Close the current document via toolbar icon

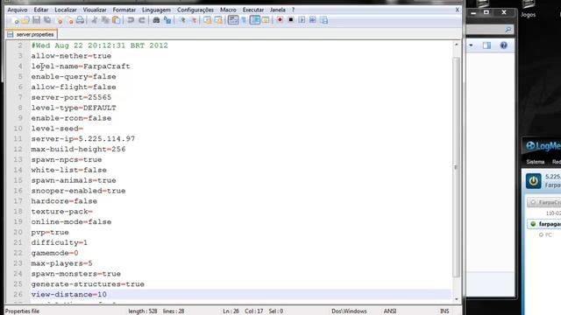click(x=60, y=20)
